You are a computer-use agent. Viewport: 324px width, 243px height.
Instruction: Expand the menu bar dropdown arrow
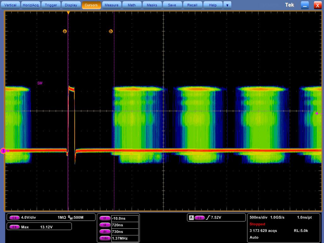[x=227, y=5]
